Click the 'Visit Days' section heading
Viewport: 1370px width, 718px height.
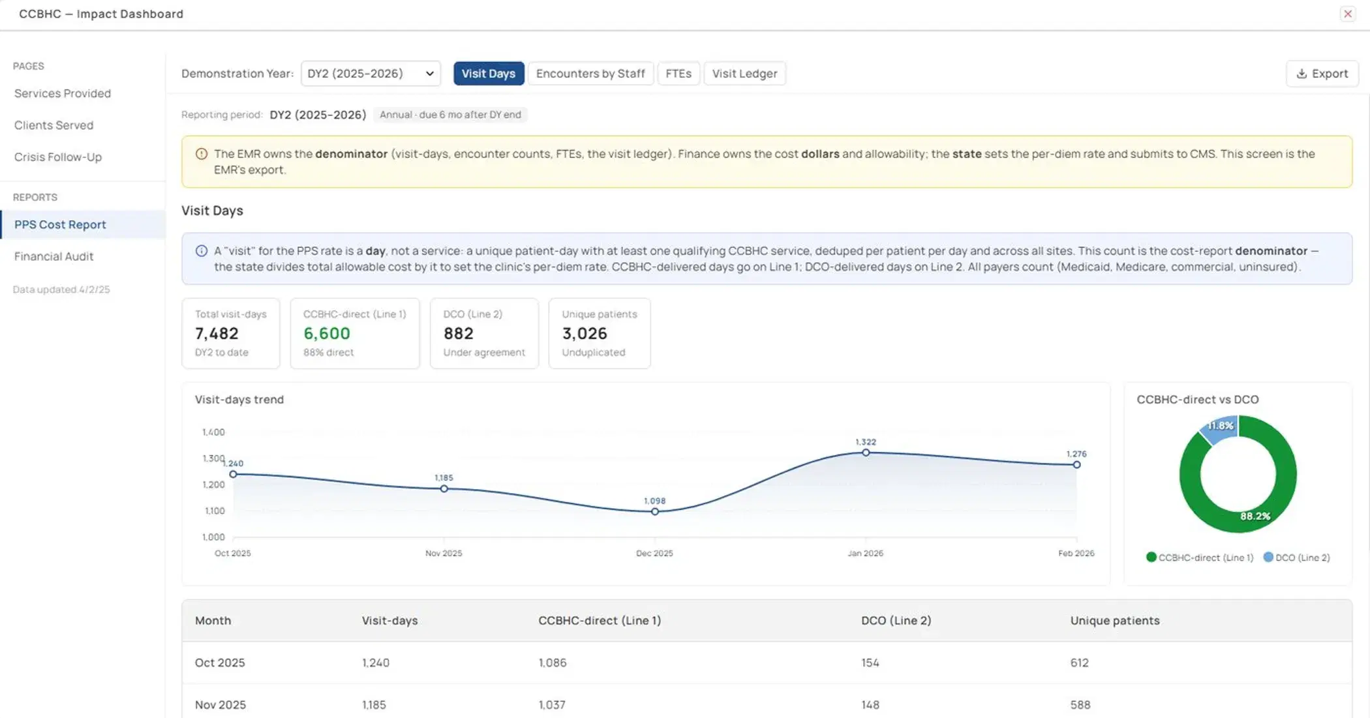[x=212, y=211]
